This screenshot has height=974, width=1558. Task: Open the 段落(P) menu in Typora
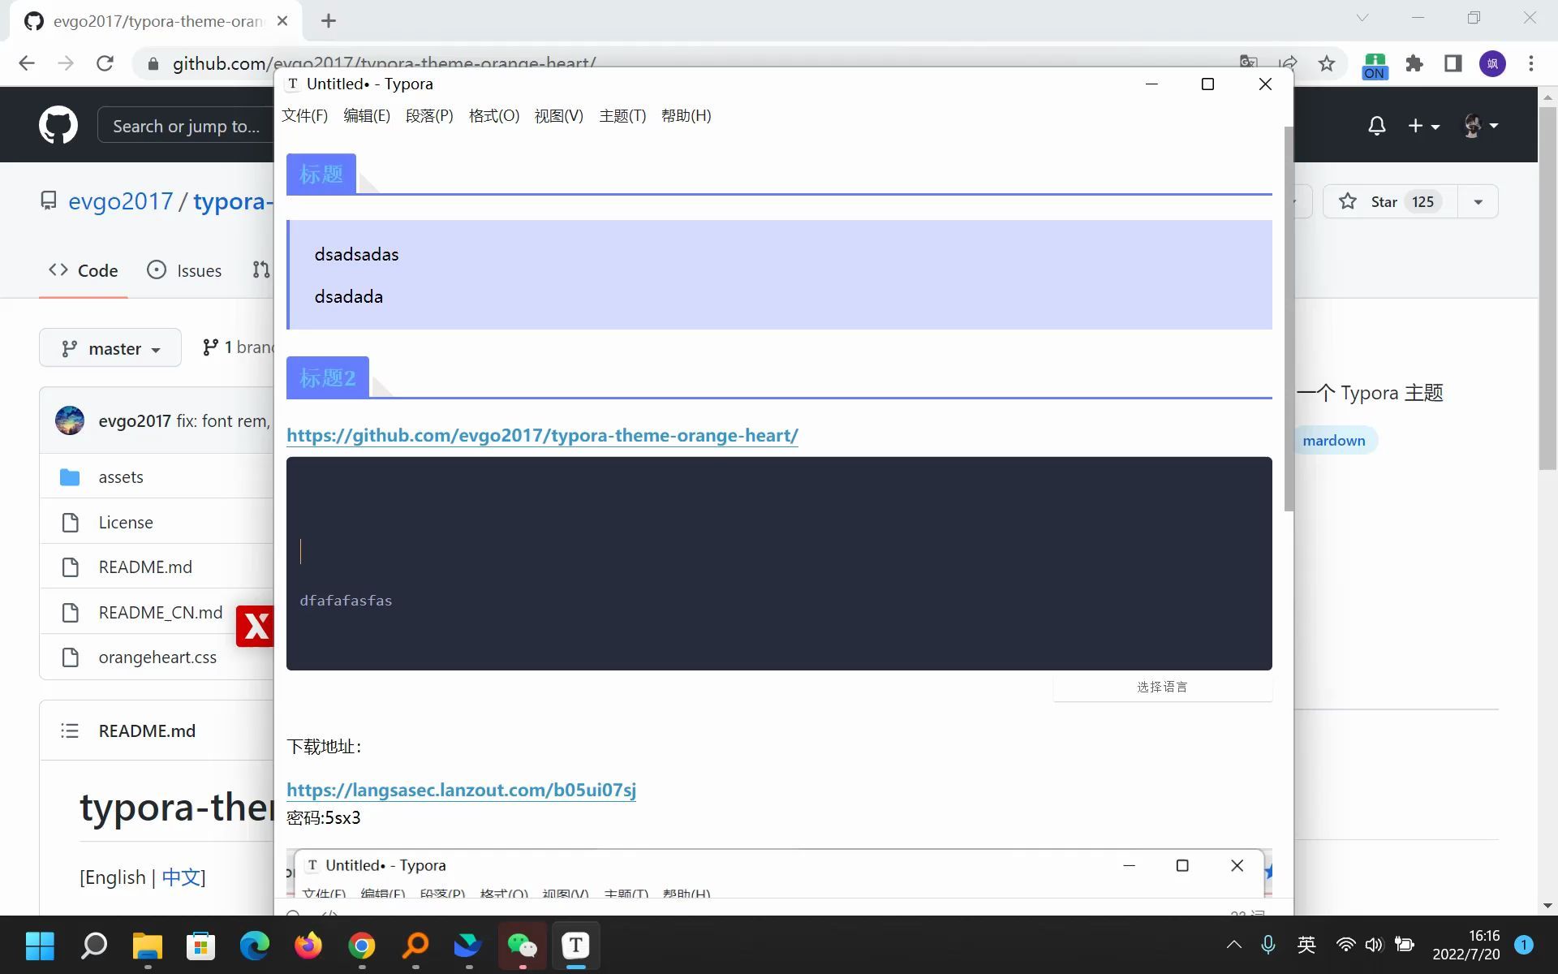(x=429, y=115)
